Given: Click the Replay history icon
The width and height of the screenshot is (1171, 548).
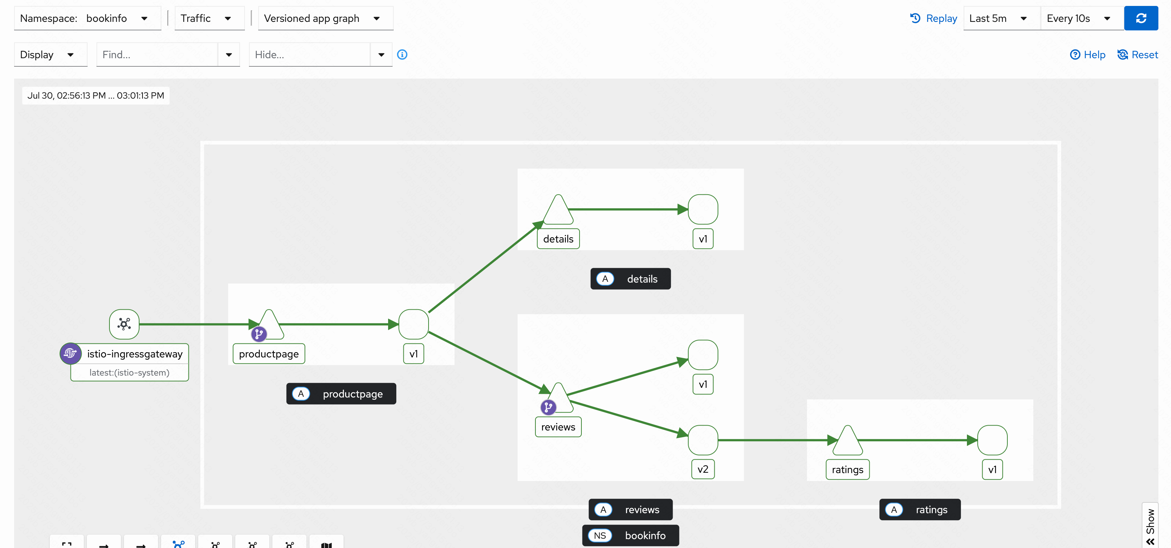Looking at the screenshot, I should 915,18.
